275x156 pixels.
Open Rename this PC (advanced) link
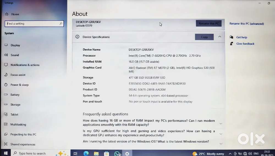pyautogui.click(x=246, y=24)
